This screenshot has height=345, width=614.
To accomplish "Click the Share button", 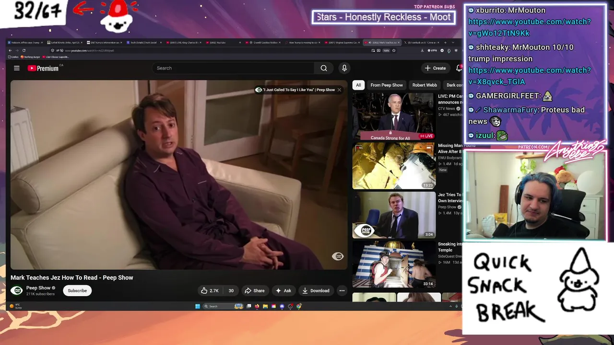I will tap(254, 290).
